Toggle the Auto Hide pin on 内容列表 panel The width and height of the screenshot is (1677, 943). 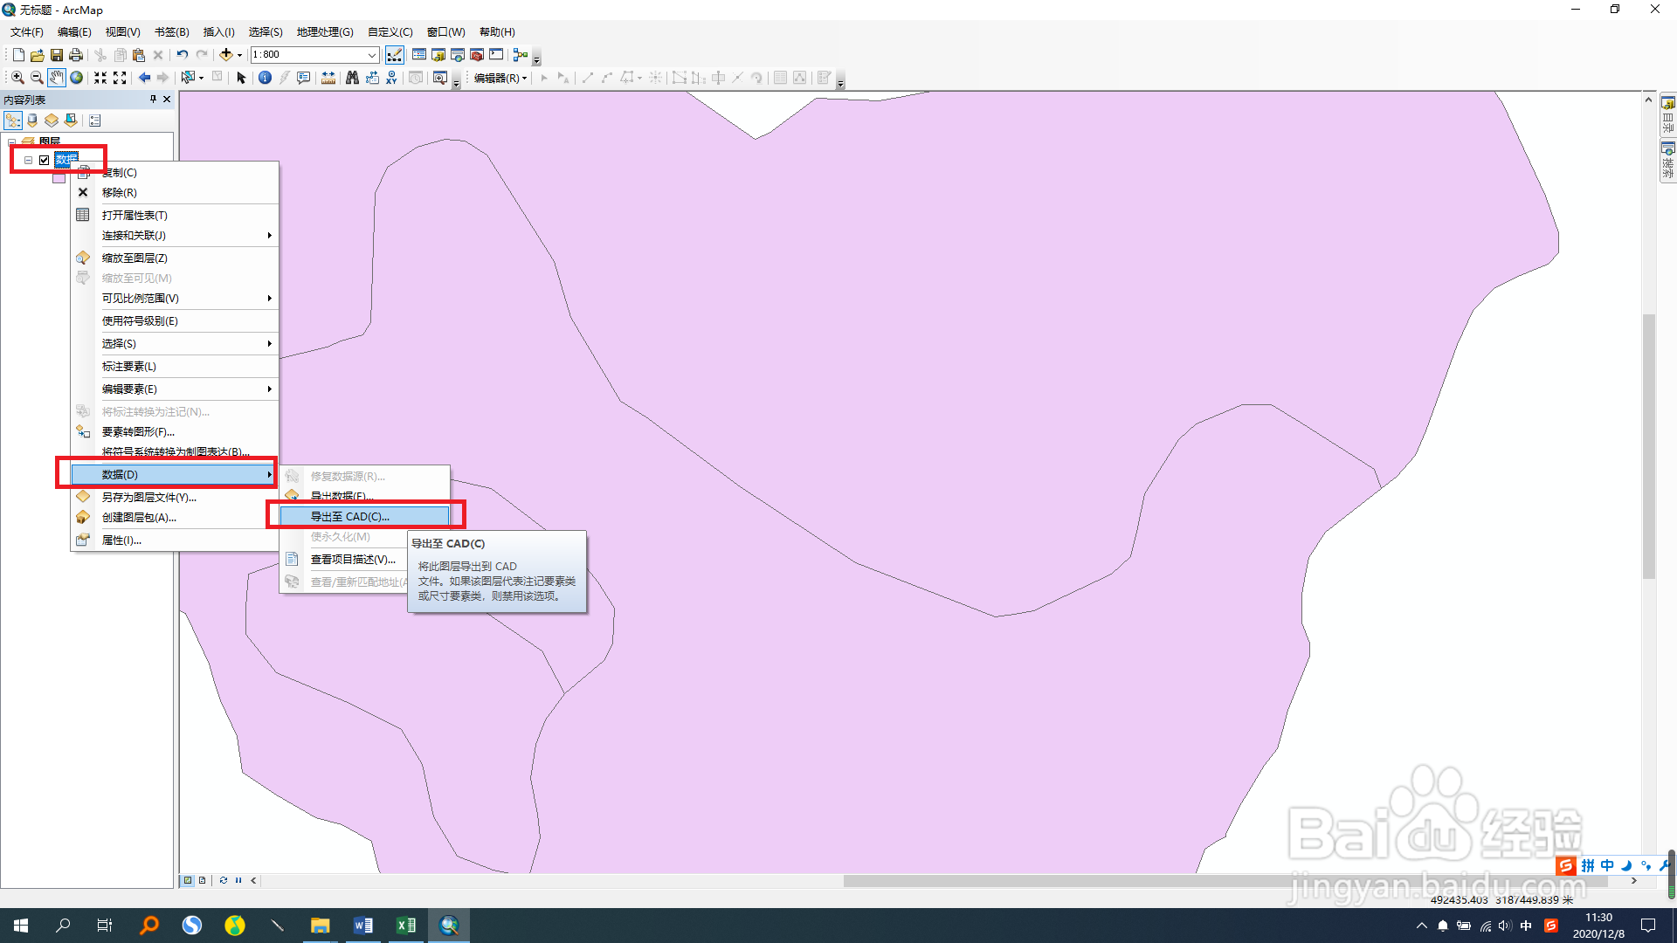tap(153, 100)
